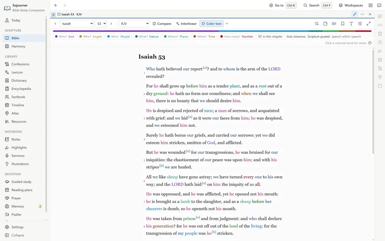
Task: Click the Compare button
Action: (162, 24)
